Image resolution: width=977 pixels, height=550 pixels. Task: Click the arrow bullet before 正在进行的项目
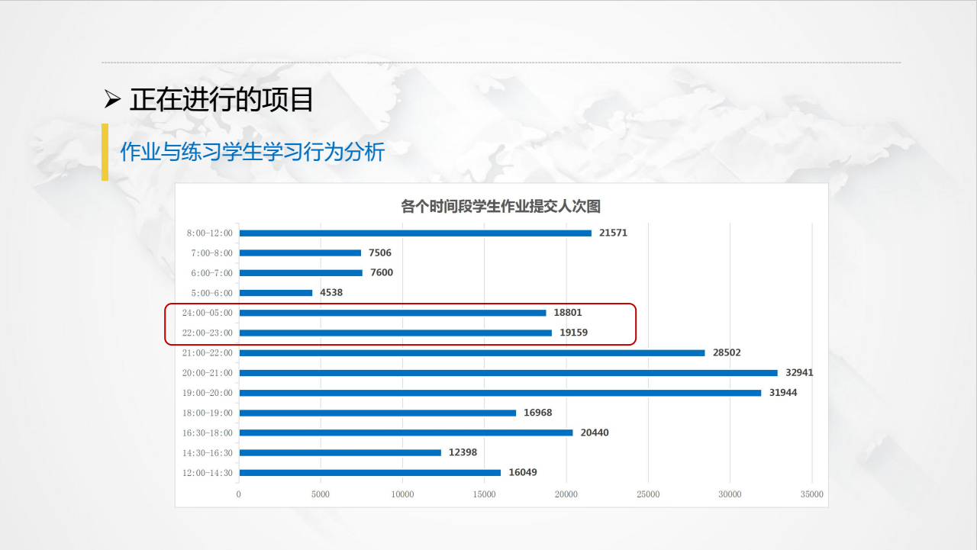pos(112,99)
